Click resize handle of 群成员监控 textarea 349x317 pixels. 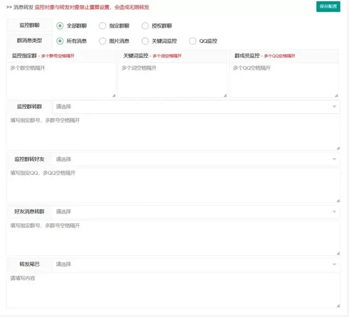click(x=336, y=95)
